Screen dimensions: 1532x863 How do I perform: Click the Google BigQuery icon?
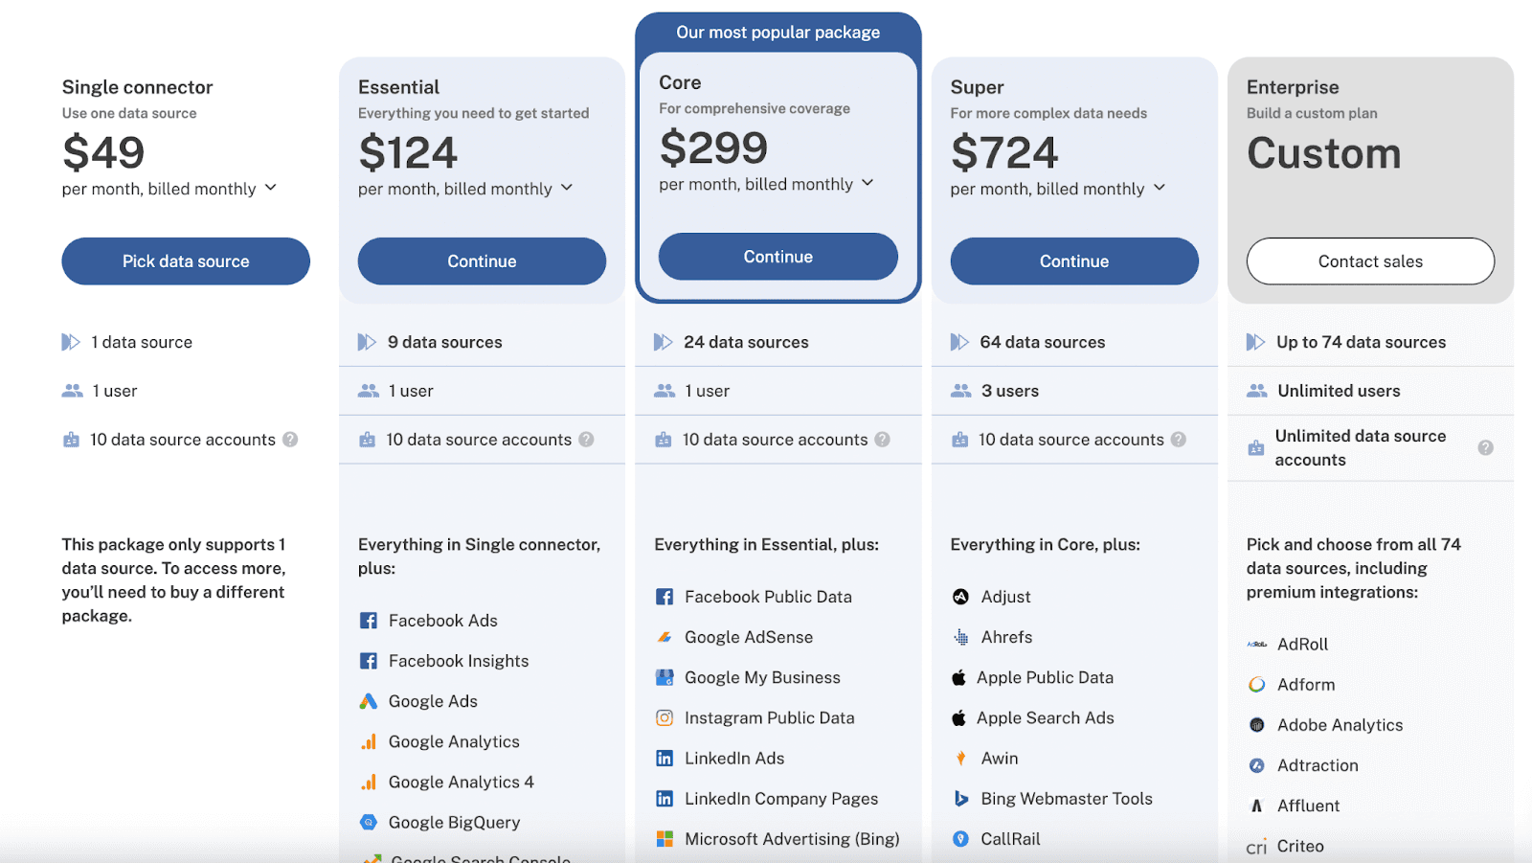[x=368, y=822]
